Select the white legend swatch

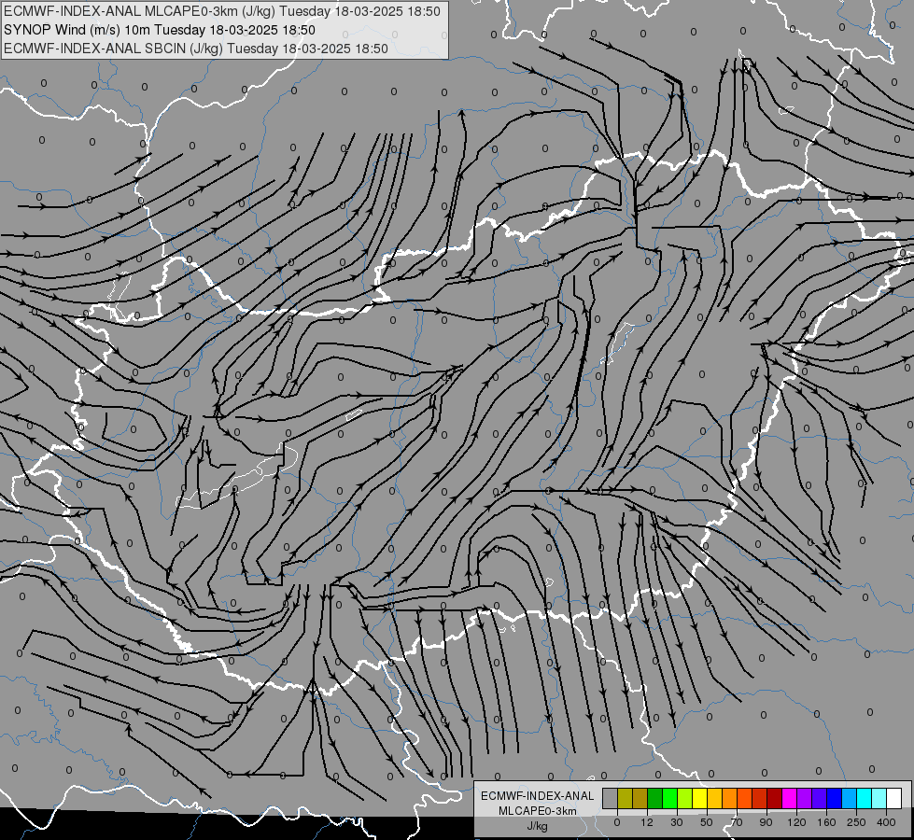[x=893, y=798]
